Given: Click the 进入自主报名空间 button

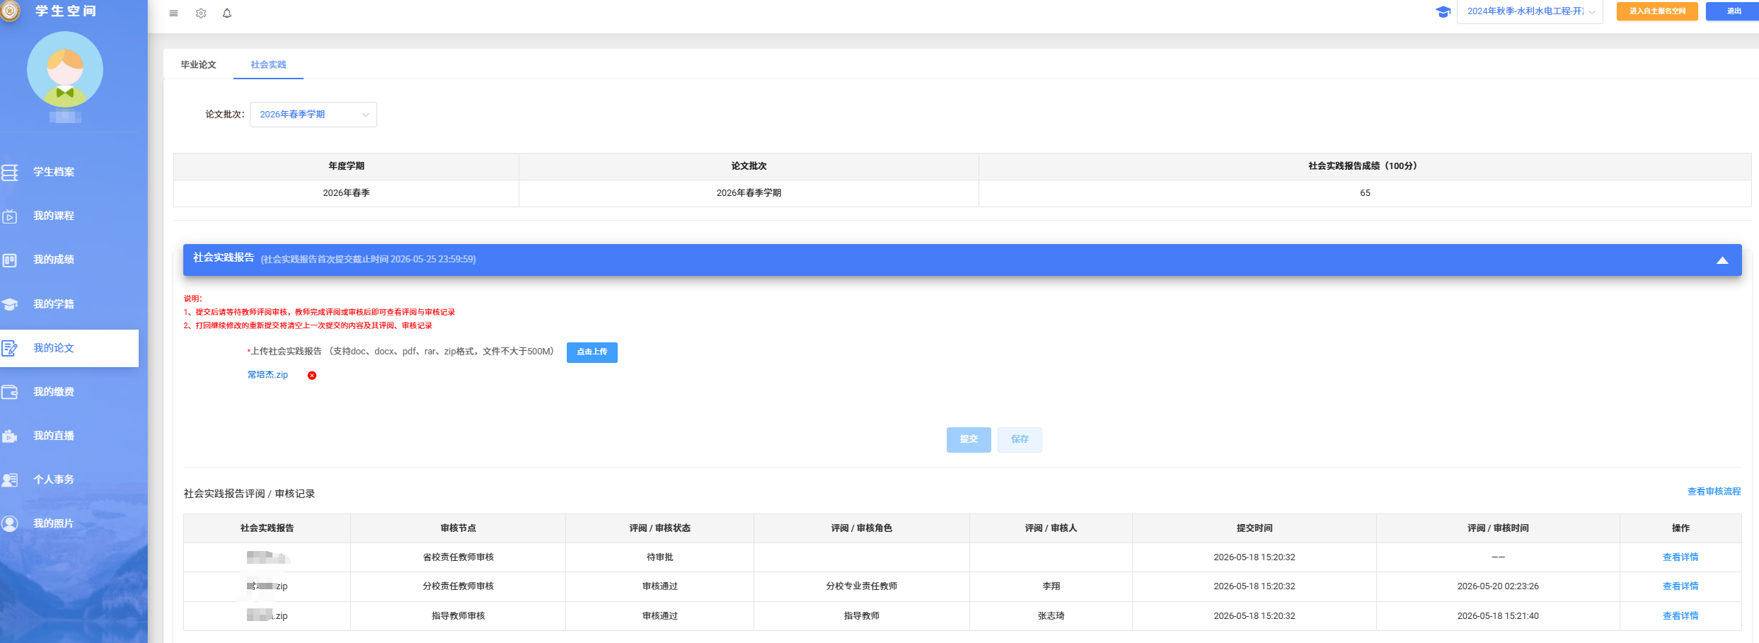Looking at the screenshot, I should coord(1657,11).
